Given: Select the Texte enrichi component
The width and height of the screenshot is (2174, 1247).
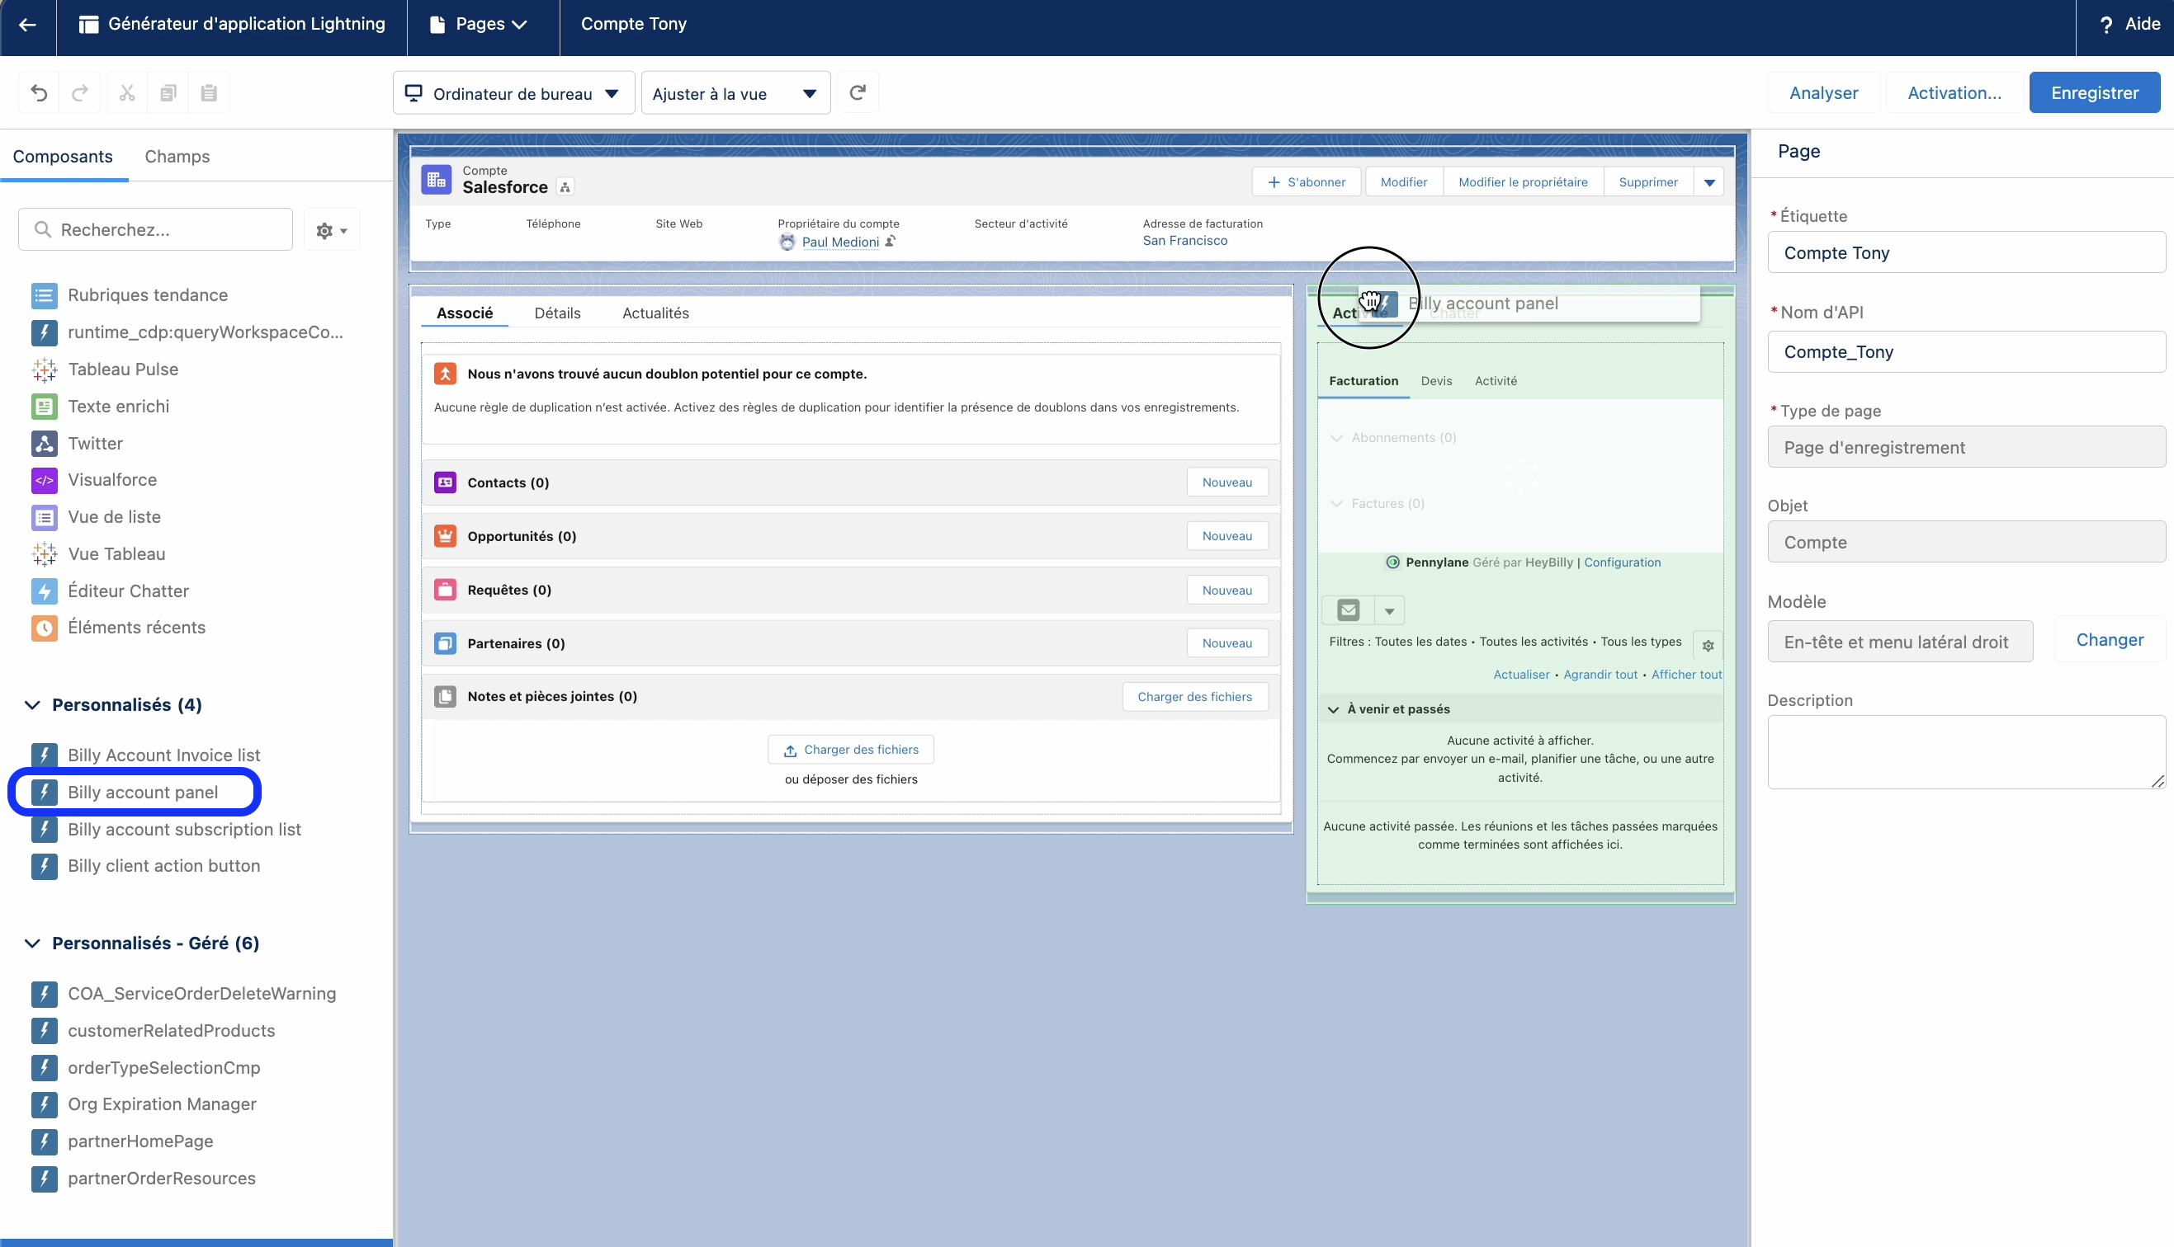Looking at the screenshot, I should tap(100, 407).
